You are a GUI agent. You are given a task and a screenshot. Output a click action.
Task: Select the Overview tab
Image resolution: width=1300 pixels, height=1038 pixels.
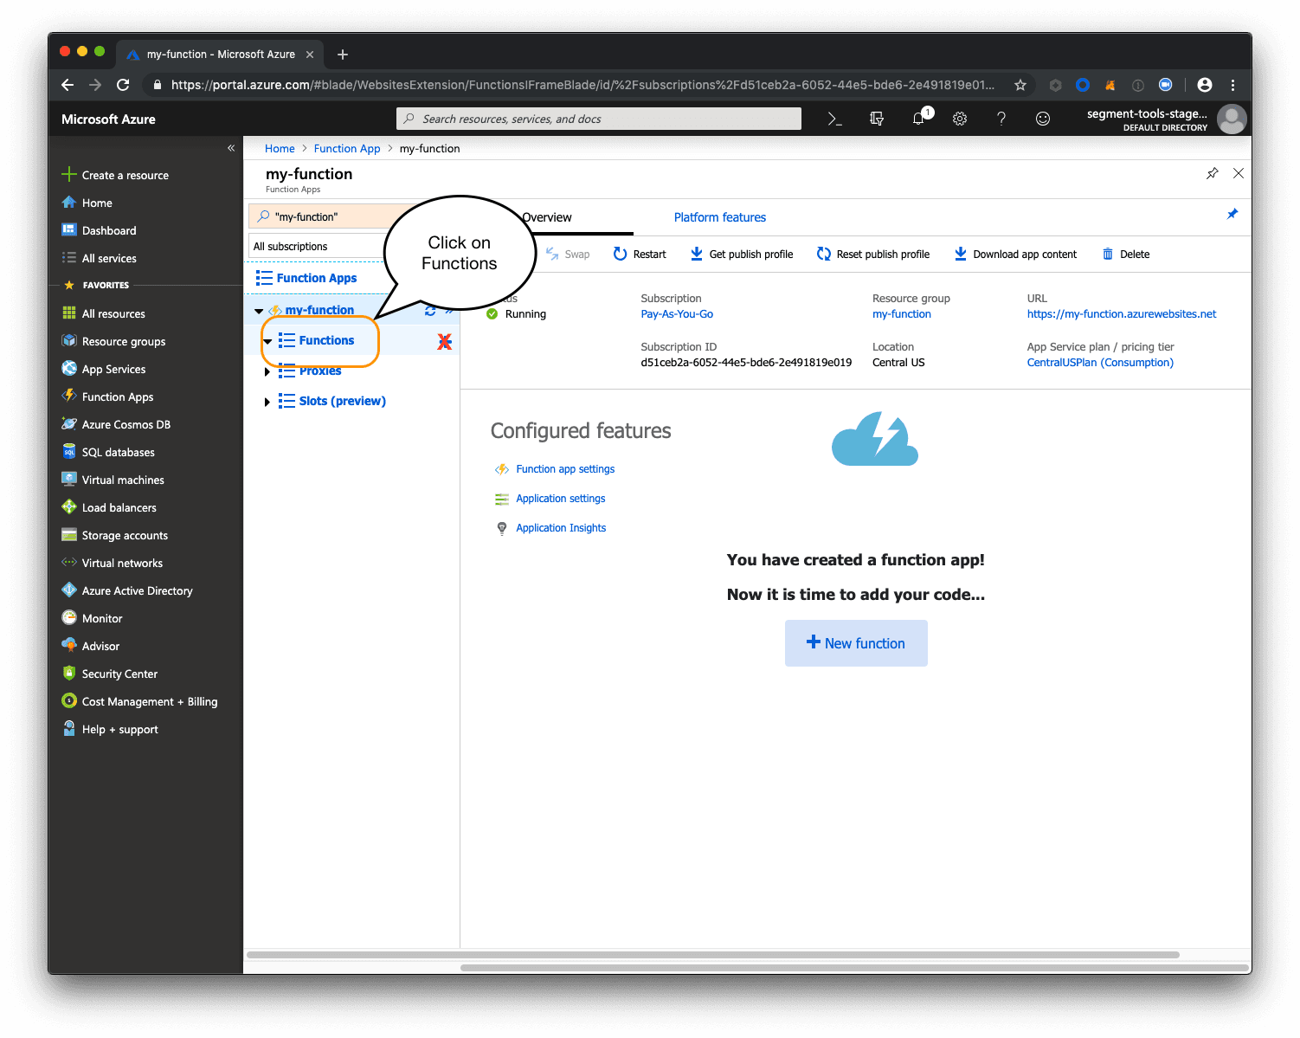pyautogui.click(x=546, y=217)
